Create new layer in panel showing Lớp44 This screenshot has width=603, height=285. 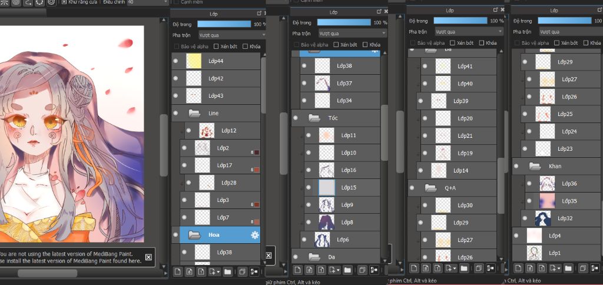click(x=177, y=271)
